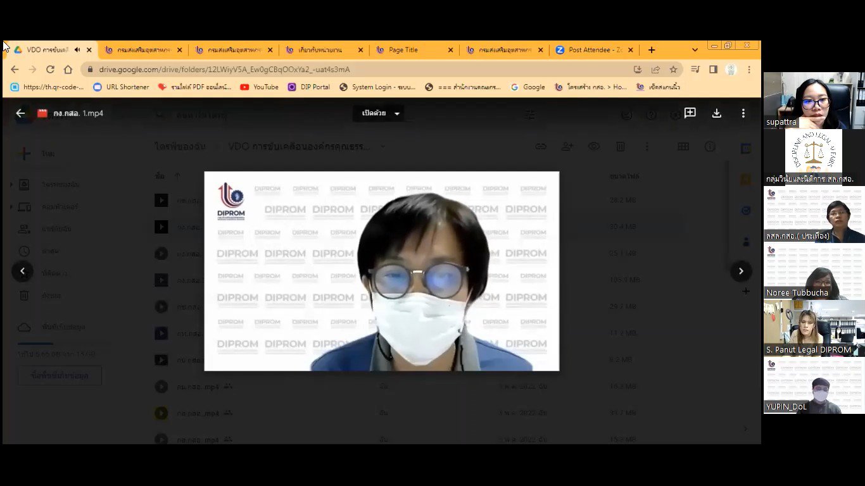Open the Chrome three-dot menu
865x486 pixels.
tap(749, 70)
